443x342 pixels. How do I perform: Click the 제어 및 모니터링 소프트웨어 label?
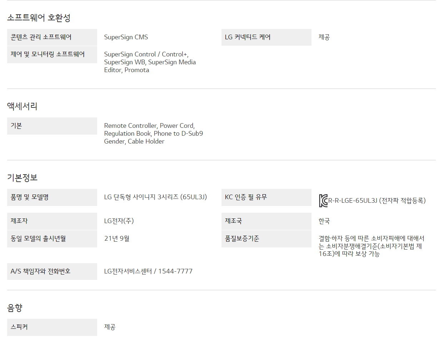pos(48,54)
